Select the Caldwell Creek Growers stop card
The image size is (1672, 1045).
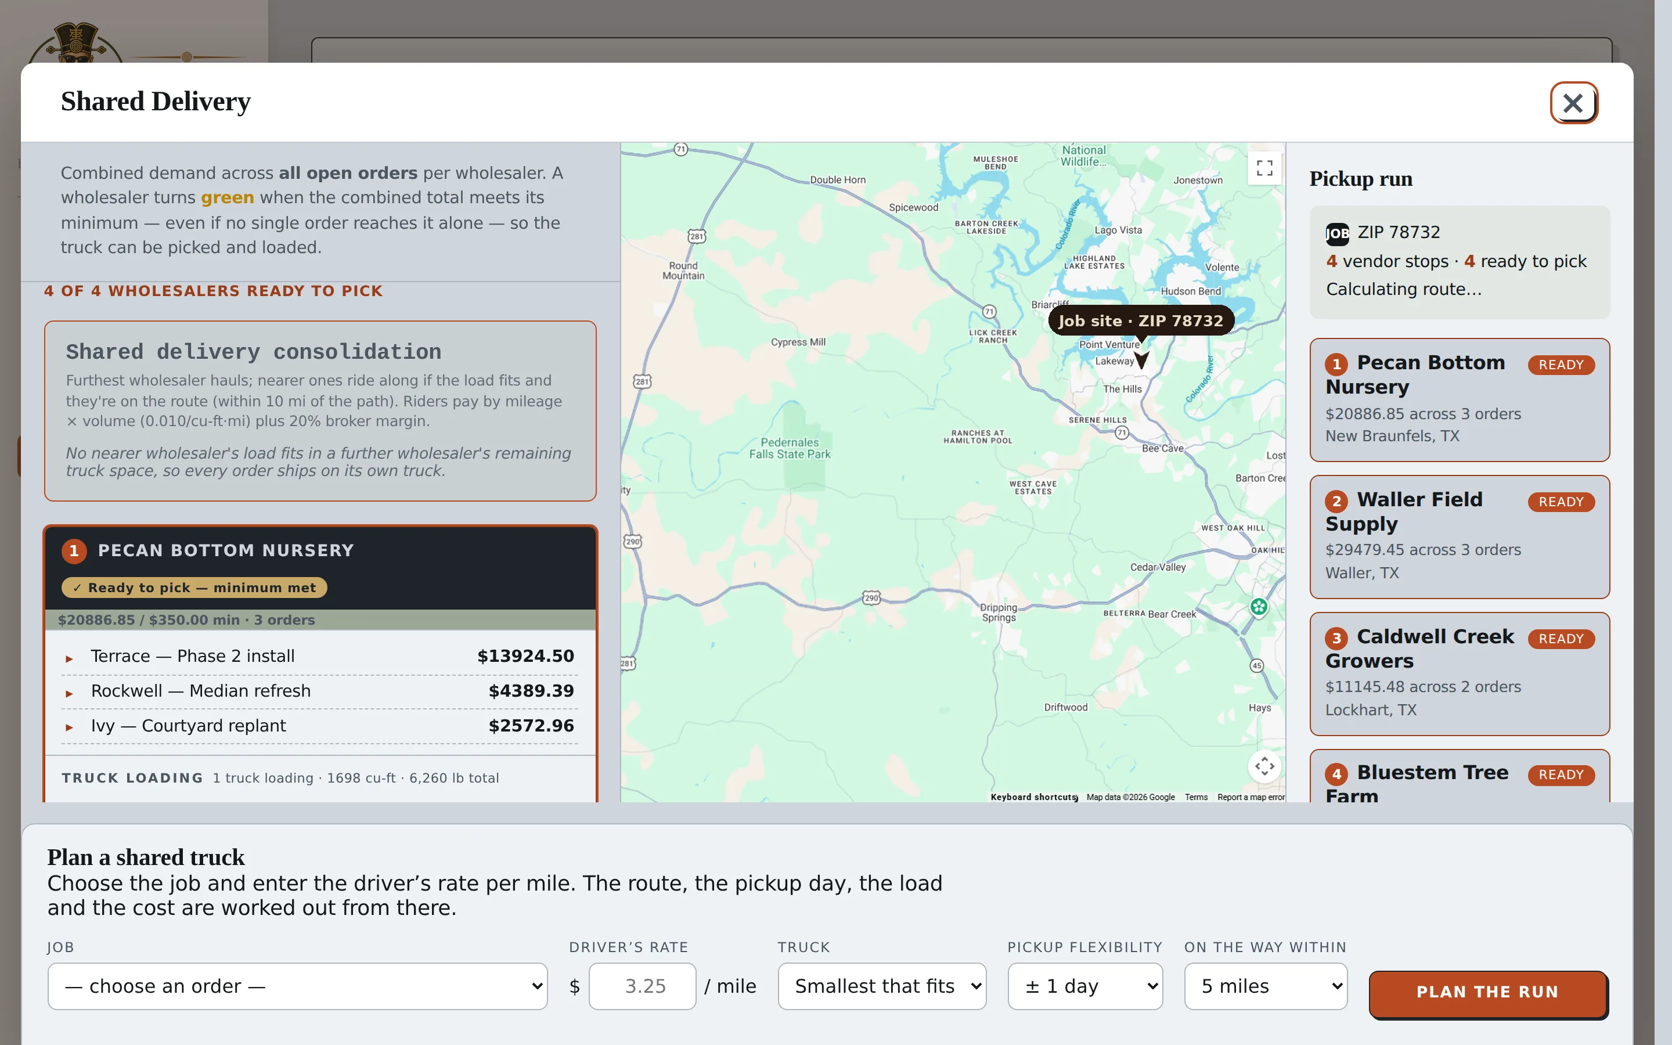click(x=1459, y=674)
